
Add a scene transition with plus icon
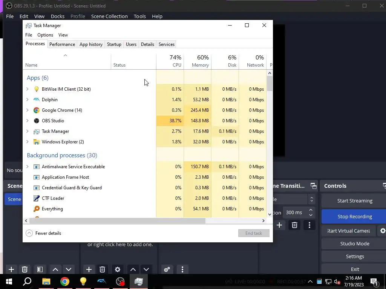click(x=279, y=225)
